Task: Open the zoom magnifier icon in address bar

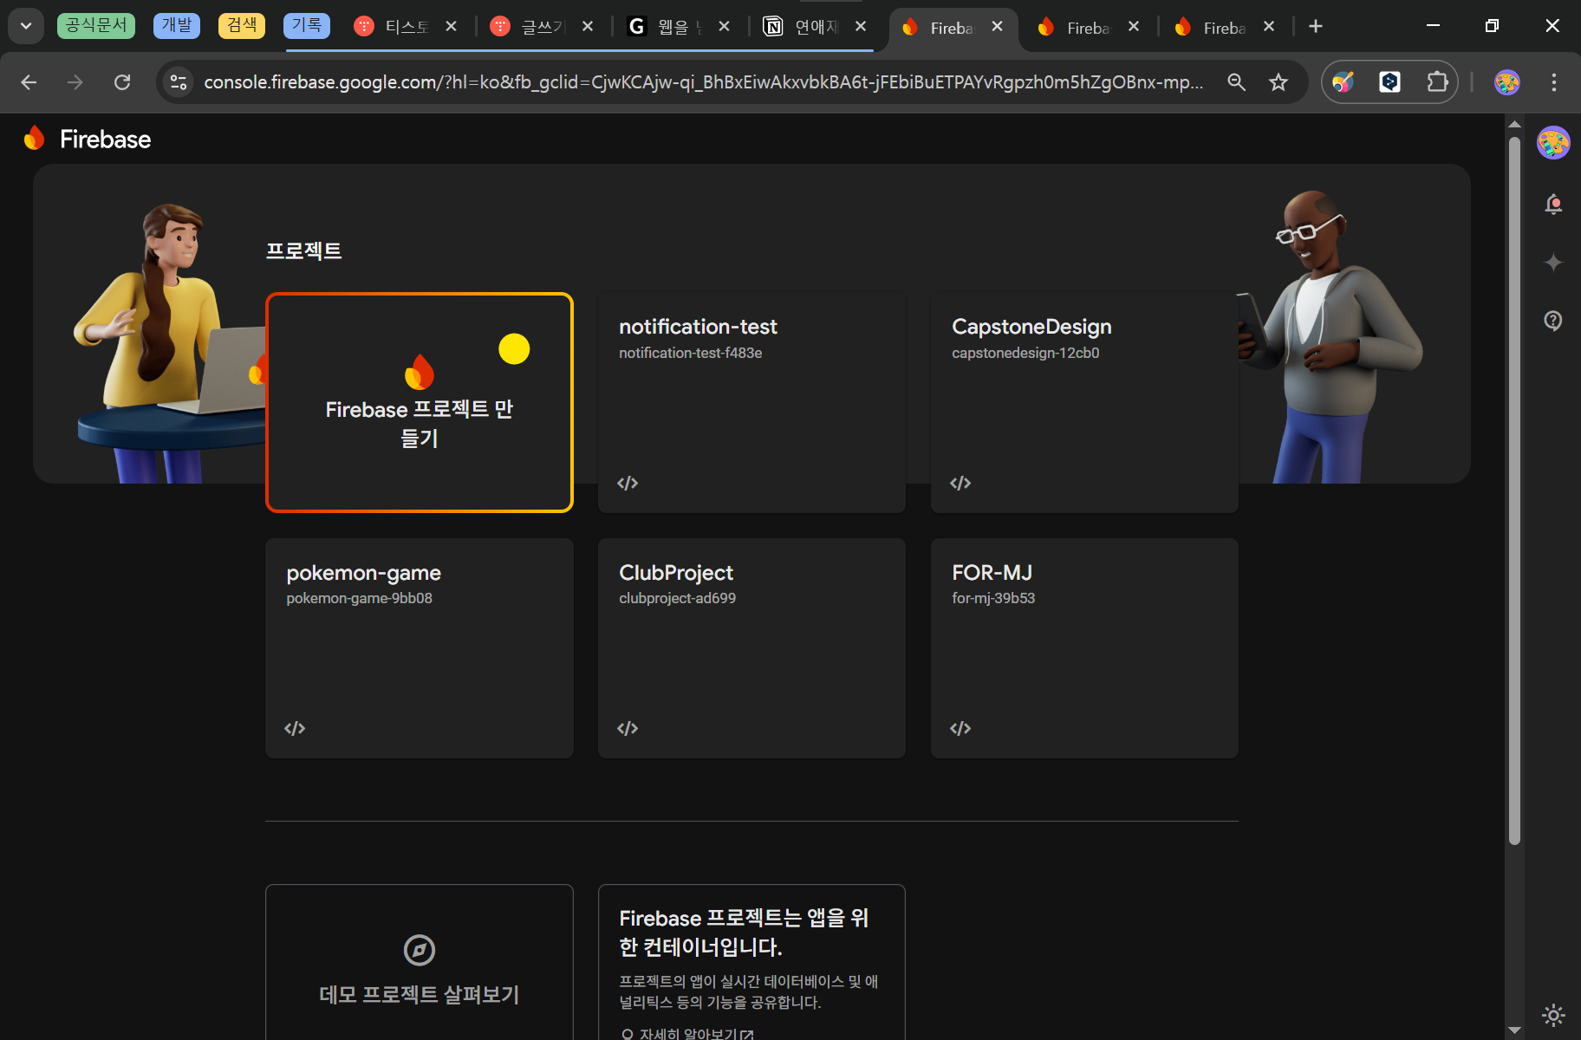Action: 1237,82
